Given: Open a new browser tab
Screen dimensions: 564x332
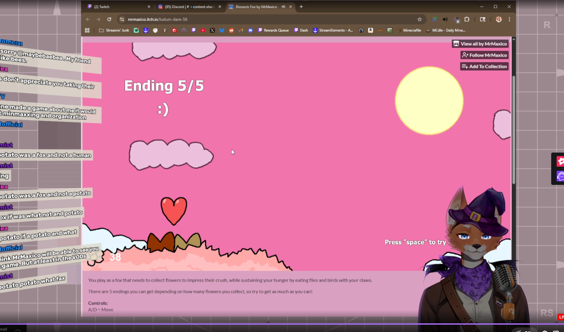Looking at the screenshot, I should point(301,7).
